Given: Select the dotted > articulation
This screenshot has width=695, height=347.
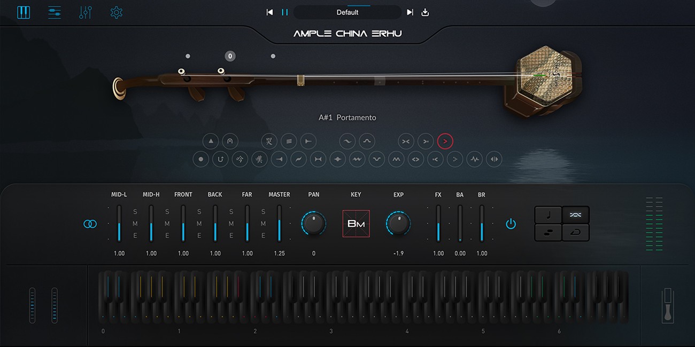Looking at the screenshot, I should 455,159.
